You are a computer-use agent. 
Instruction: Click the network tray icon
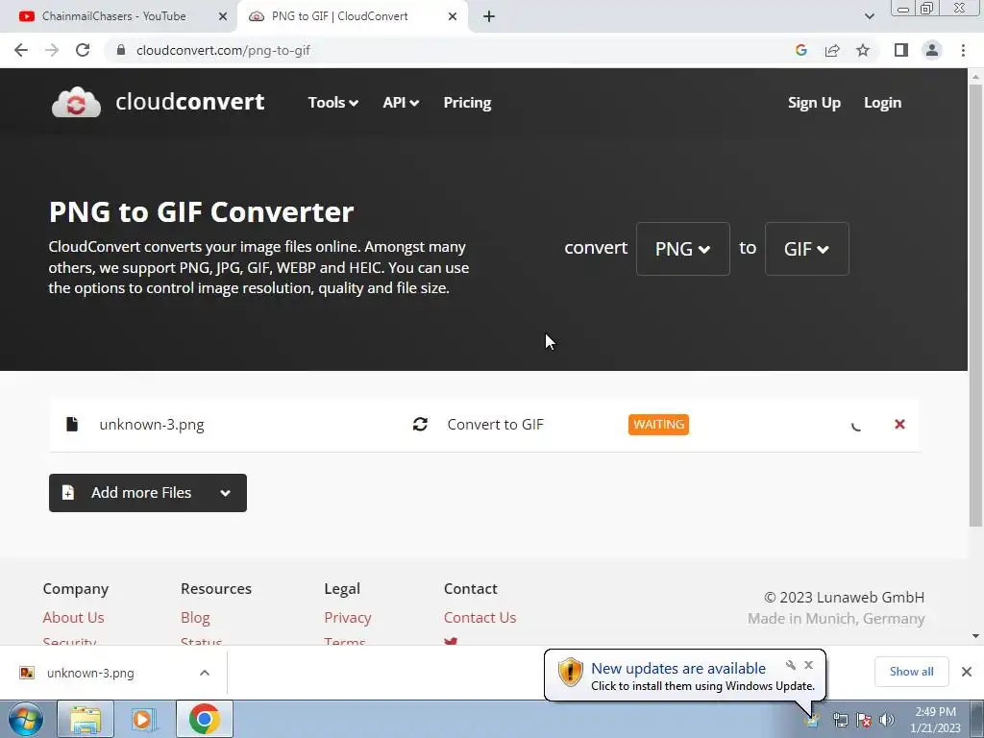(x=840, y=720)
